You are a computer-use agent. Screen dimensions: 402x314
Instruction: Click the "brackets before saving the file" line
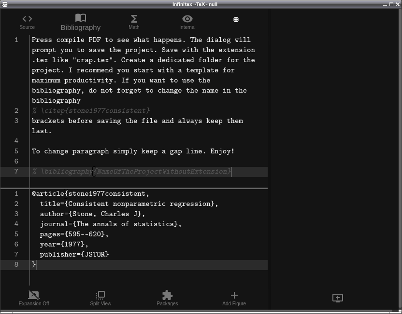click(x=137, y=126)
